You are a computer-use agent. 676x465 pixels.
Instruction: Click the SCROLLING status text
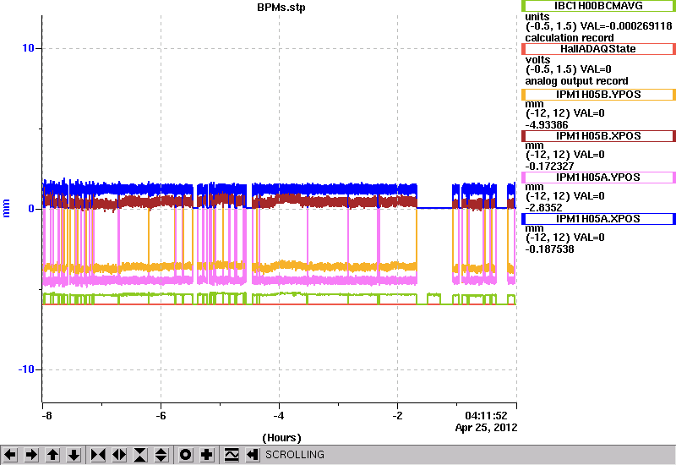pos(295,455)
